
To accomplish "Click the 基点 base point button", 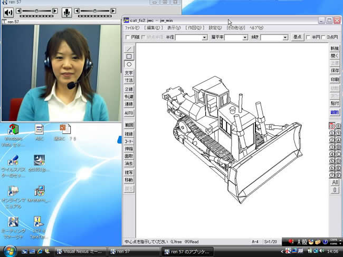I will (298, 37).
